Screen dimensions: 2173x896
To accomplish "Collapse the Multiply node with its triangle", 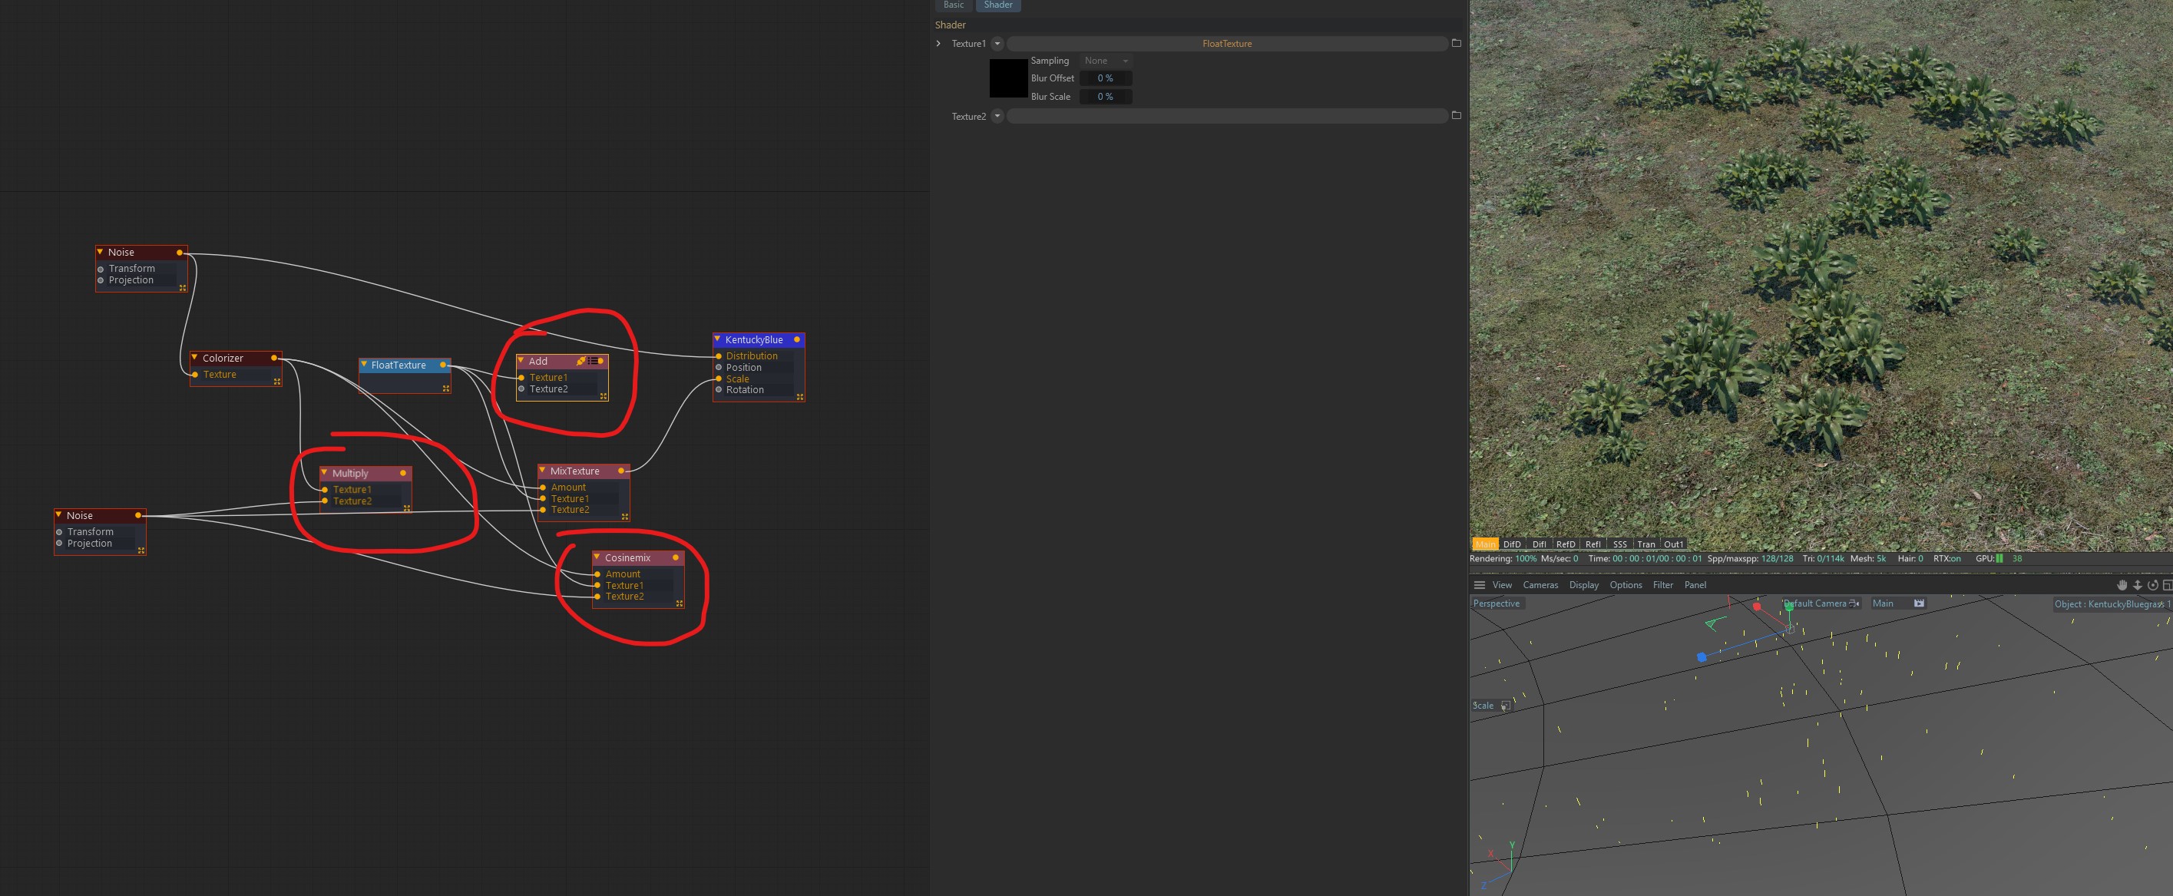I will [x=324, y=472].
